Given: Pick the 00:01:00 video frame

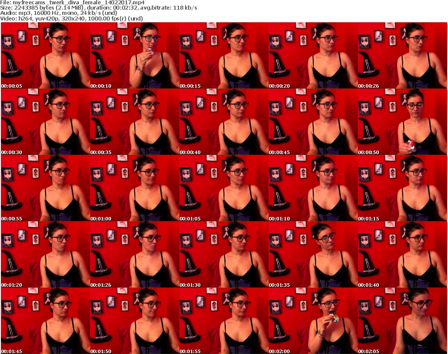Looking at the screenshot, I should click(x=135, y=189).
